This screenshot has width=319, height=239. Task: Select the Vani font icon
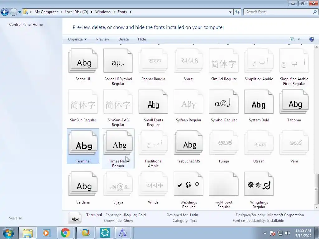(x=294, y=143)
